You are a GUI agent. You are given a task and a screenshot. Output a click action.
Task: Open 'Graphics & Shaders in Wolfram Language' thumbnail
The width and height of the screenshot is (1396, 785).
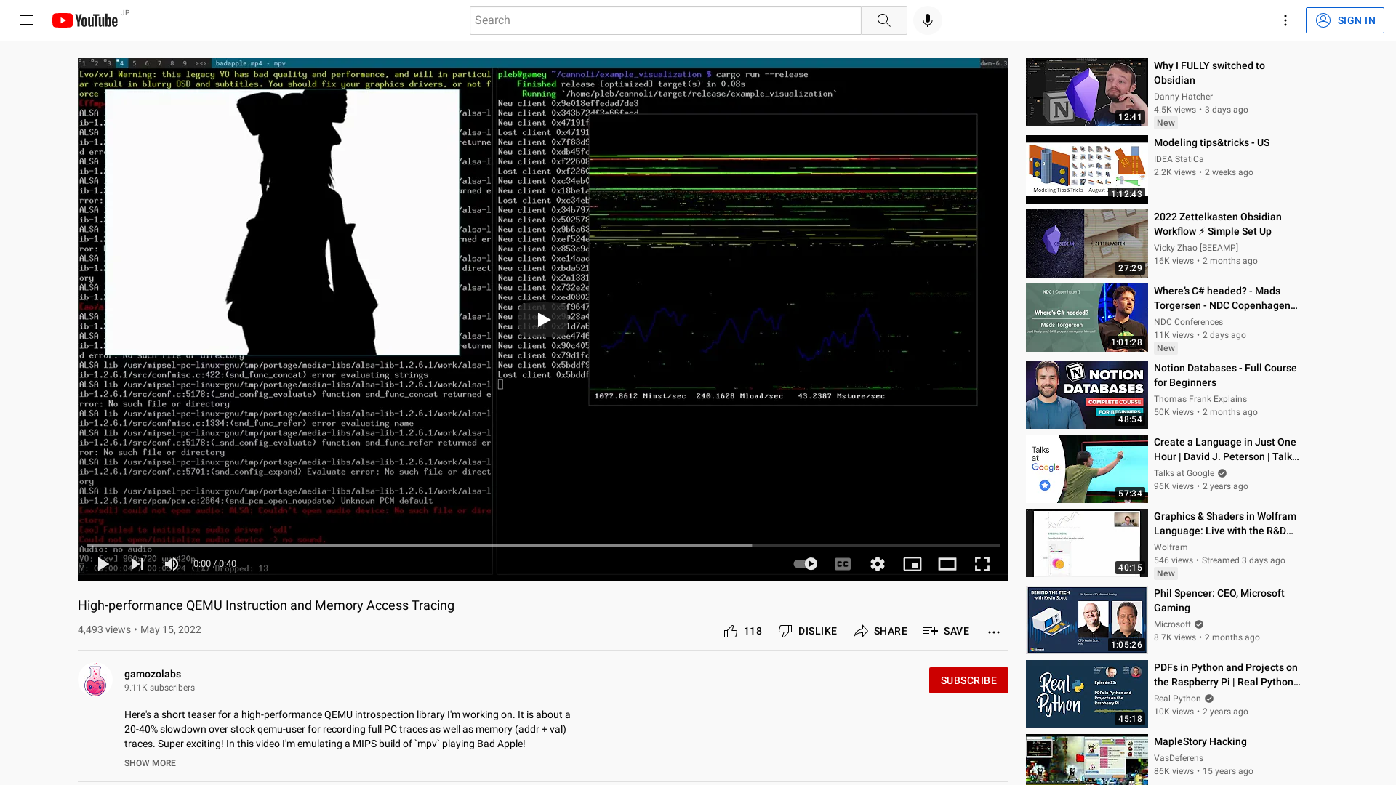tap(1086, 543)
